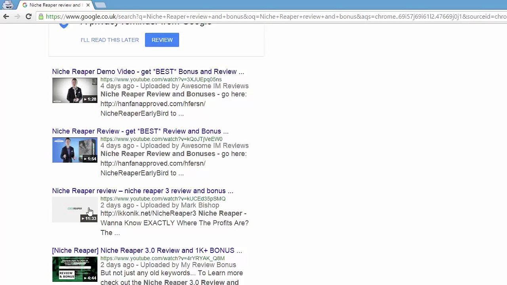Click the blue REVIEW button

(162, 40)
